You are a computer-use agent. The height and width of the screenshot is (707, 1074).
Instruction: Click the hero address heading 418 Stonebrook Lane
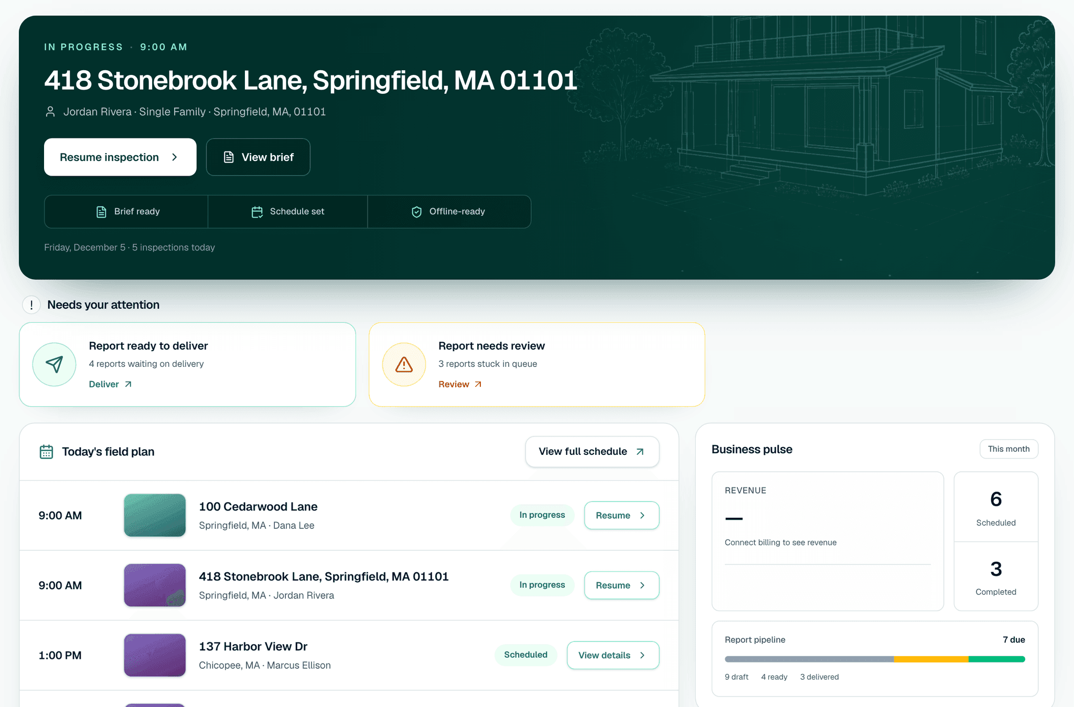(310, 80)
